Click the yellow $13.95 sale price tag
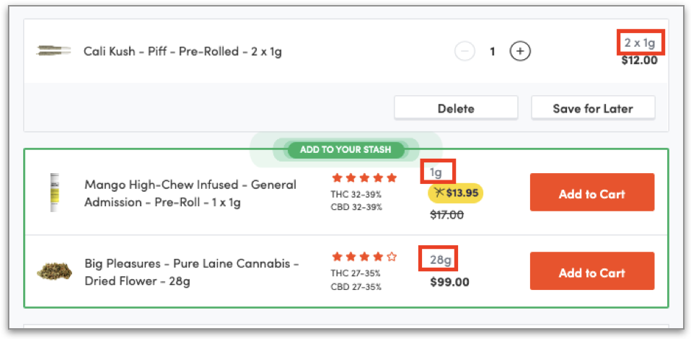691x339 pixels. (x=455, y=193)
